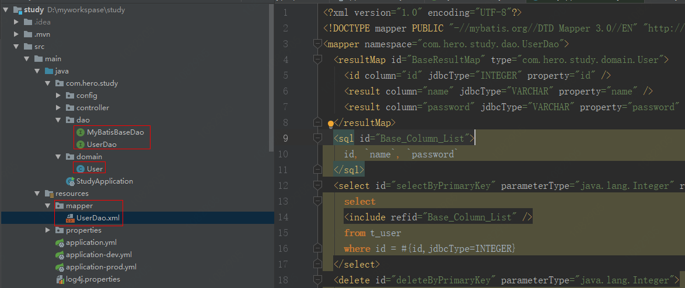Click the UserDao interface icon
685x288 pixels.
pyautogui.click(x=81, y=144)
